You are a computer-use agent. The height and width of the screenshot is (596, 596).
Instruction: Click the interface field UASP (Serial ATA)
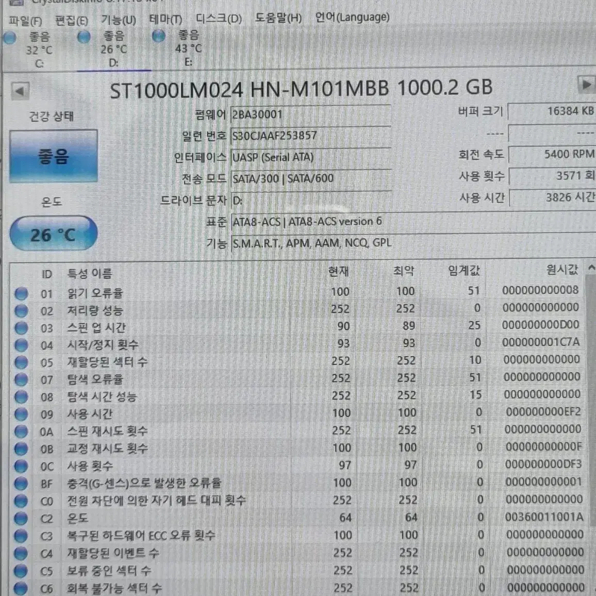click(310, 157)
